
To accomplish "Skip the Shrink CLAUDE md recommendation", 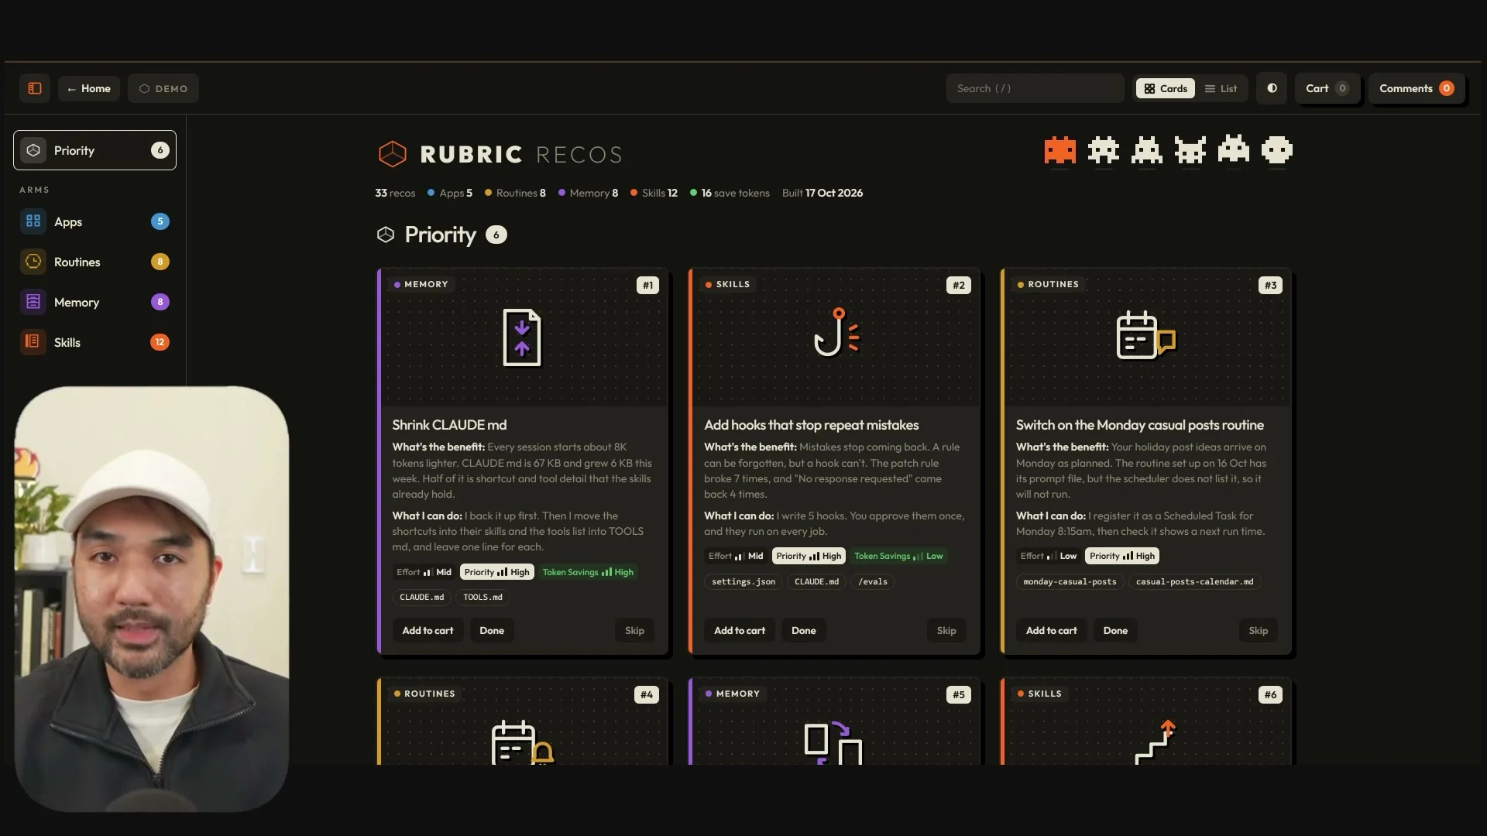I will point(634,630).
